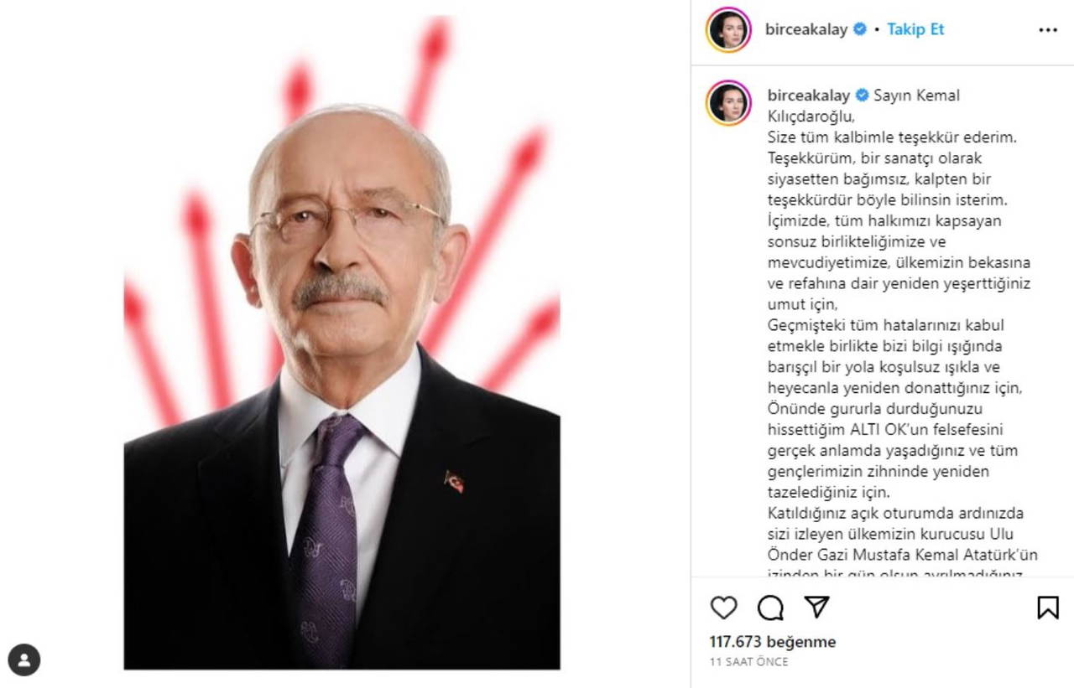Open birceakalay username link in header
Screen dimensions: 1074x688
[806, 29]
